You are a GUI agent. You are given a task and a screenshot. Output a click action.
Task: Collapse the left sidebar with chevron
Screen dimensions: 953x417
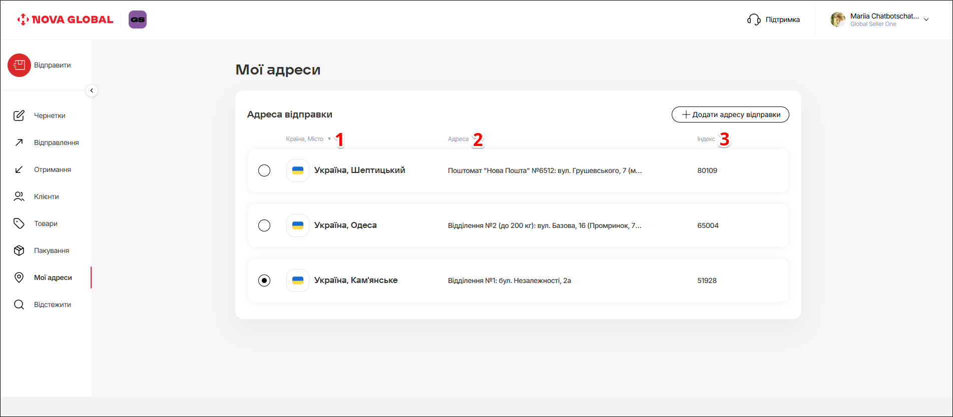(92, 90)
